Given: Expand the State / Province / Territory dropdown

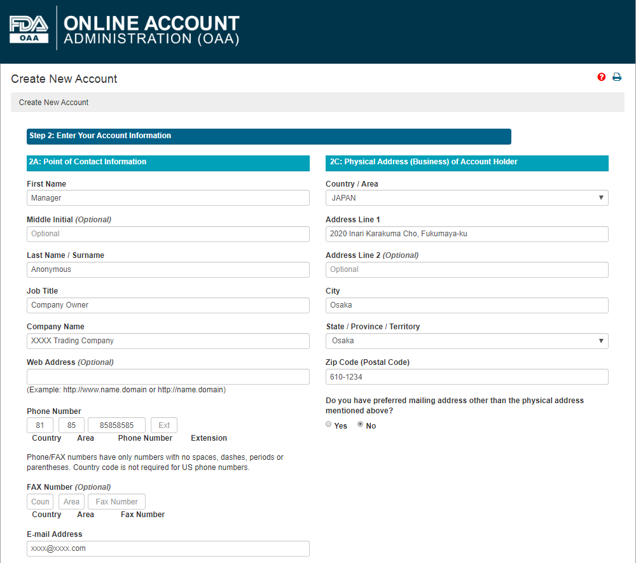Looking at the screenshot, I should coord(467,341).
